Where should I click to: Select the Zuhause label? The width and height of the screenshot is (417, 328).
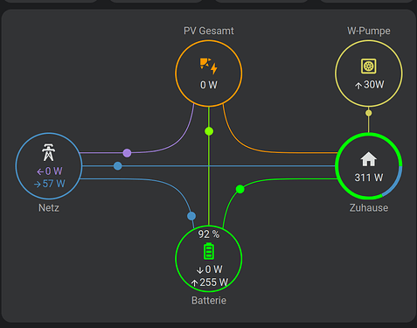369,208
